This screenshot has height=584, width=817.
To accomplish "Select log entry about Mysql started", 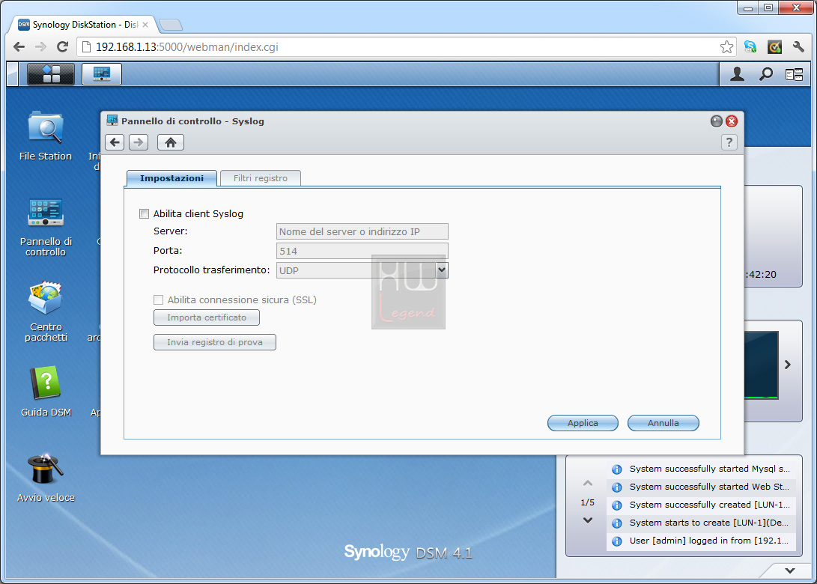I will point(702,469).
